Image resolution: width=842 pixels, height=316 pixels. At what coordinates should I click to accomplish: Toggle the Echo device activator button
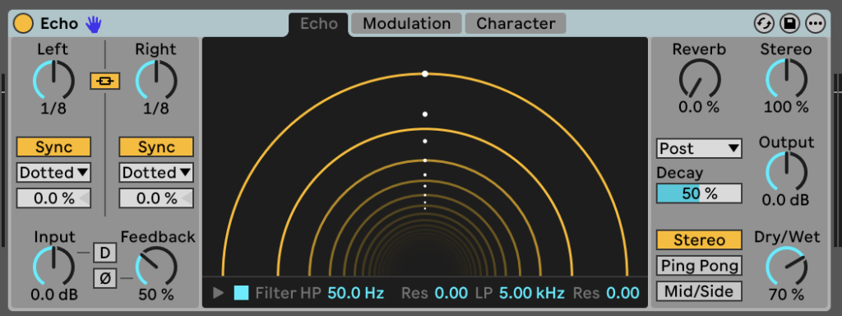(23, 24)
